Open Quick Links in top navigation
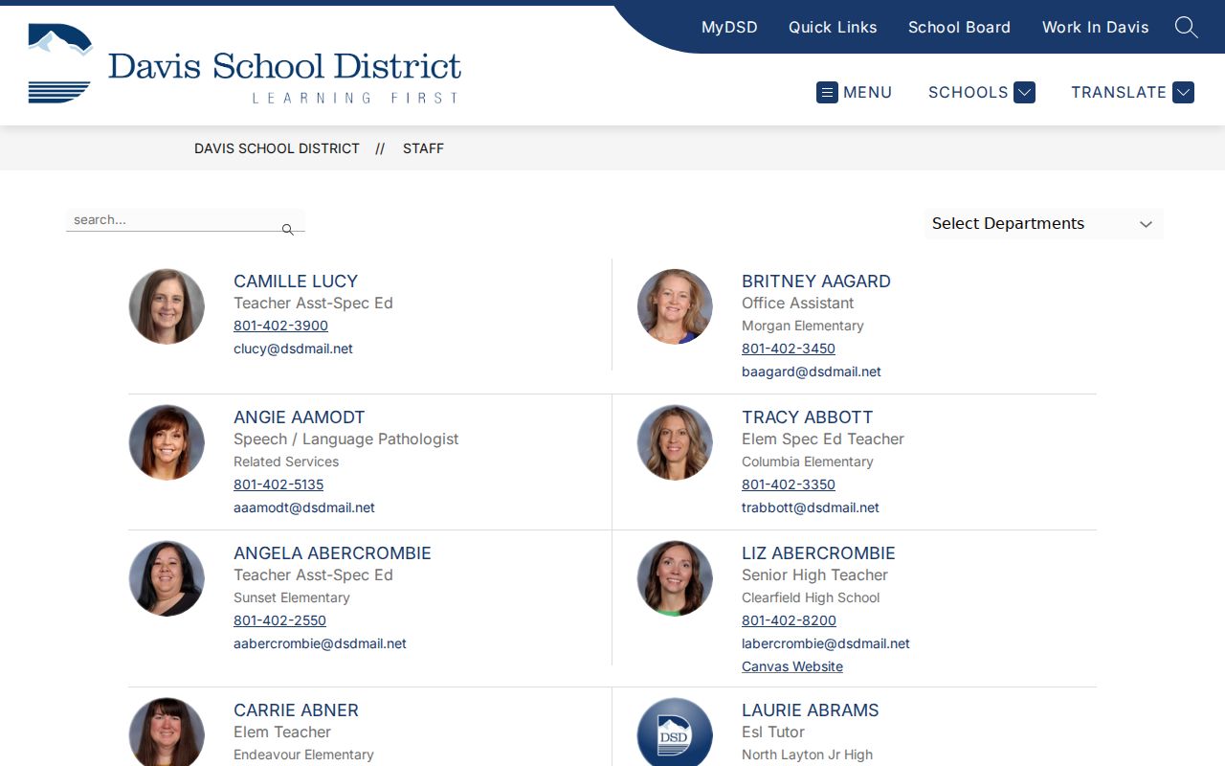This screenshot has width=1225, height=766. coord(833,27)
